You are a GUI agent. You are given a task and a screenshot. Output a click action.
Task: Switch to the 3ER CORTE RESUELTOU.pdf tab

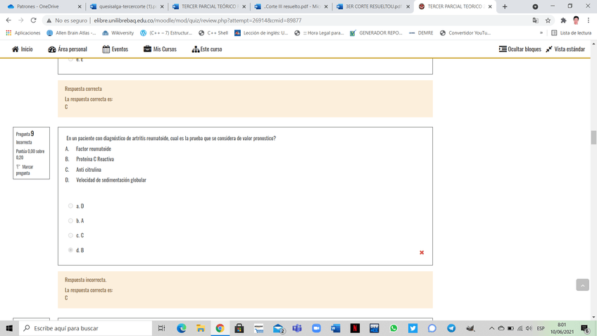point(372,6)
